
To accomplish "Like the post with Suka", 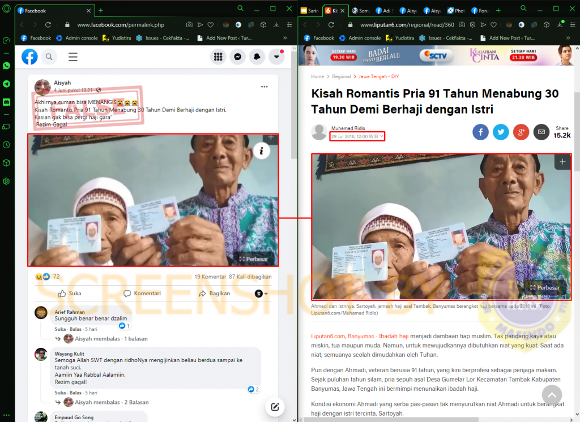I will (70, 294).
